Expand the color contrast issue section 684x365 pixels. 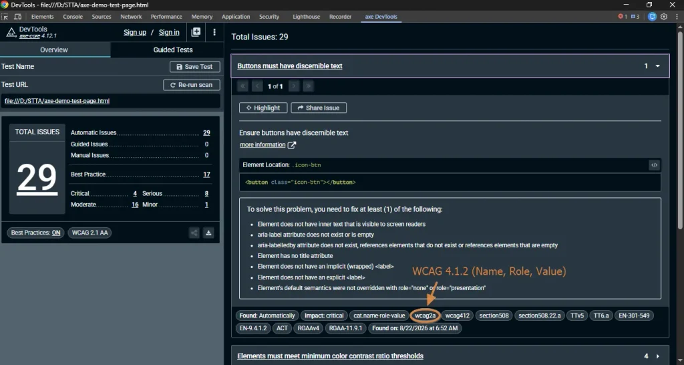pyautogui.click(x=450, y=356)
